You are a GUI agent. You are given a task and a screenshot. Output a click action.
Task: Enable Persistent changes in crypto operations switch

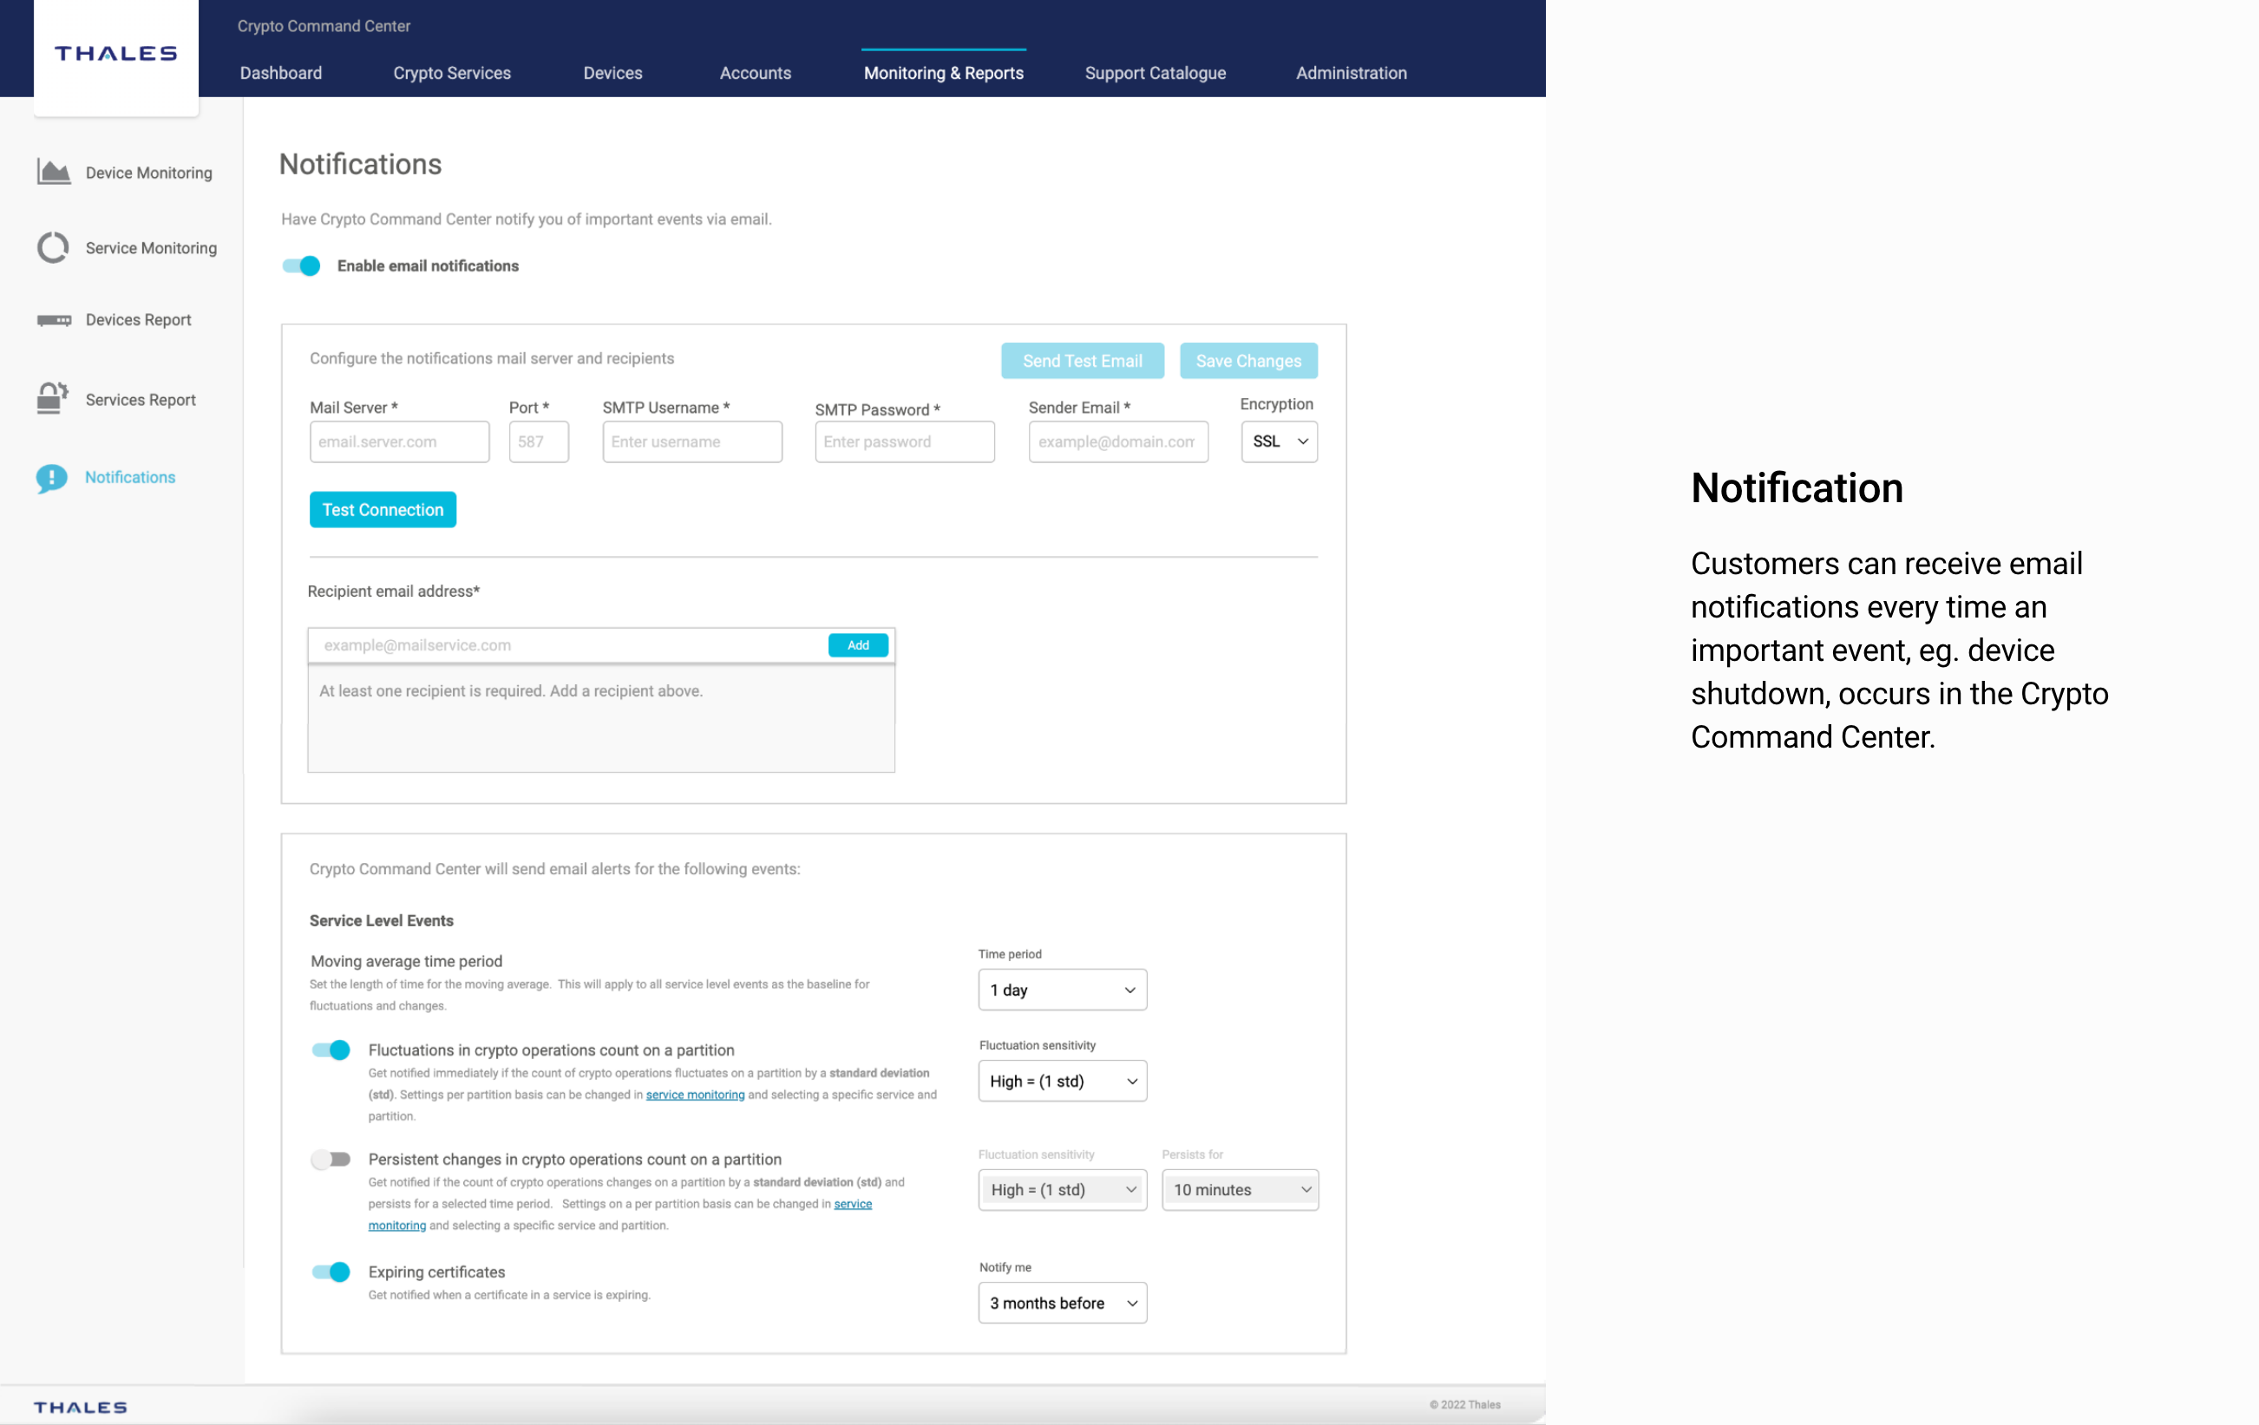[331, 1160]
